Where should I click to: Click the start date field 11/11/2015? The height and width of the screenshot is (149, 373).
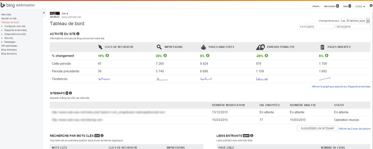click(x=316, y=27)
